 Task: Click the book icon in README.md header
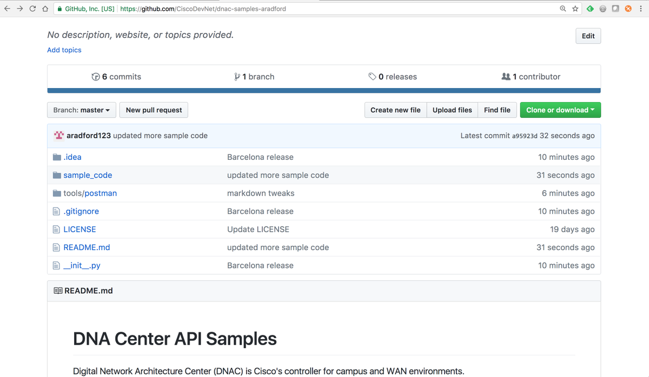(58, 291)
